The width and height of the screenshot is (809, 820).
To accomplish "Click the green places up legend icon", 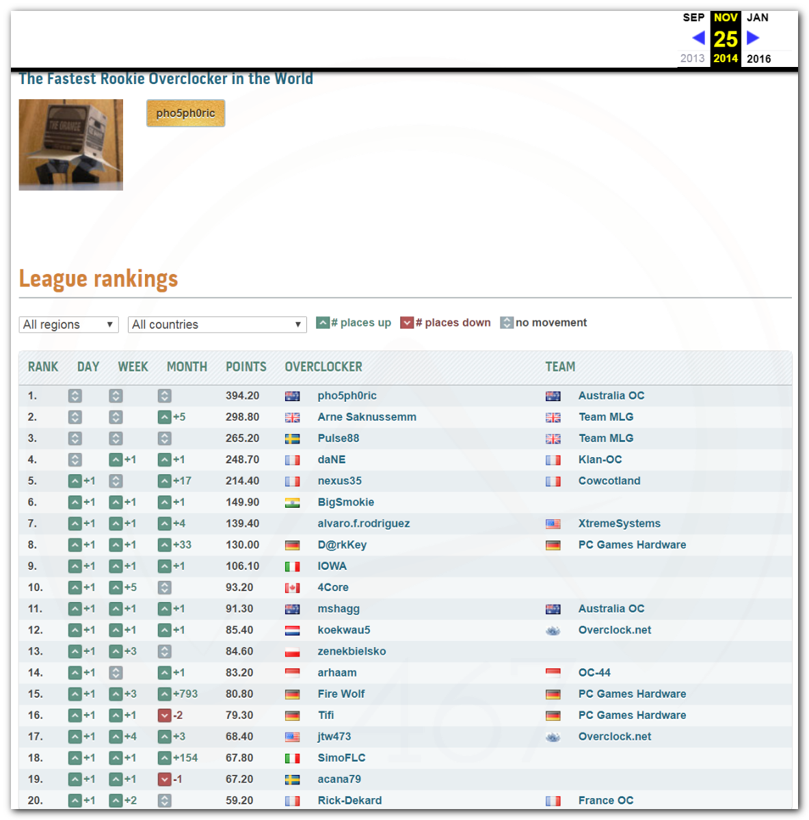I will click(323, 323).
